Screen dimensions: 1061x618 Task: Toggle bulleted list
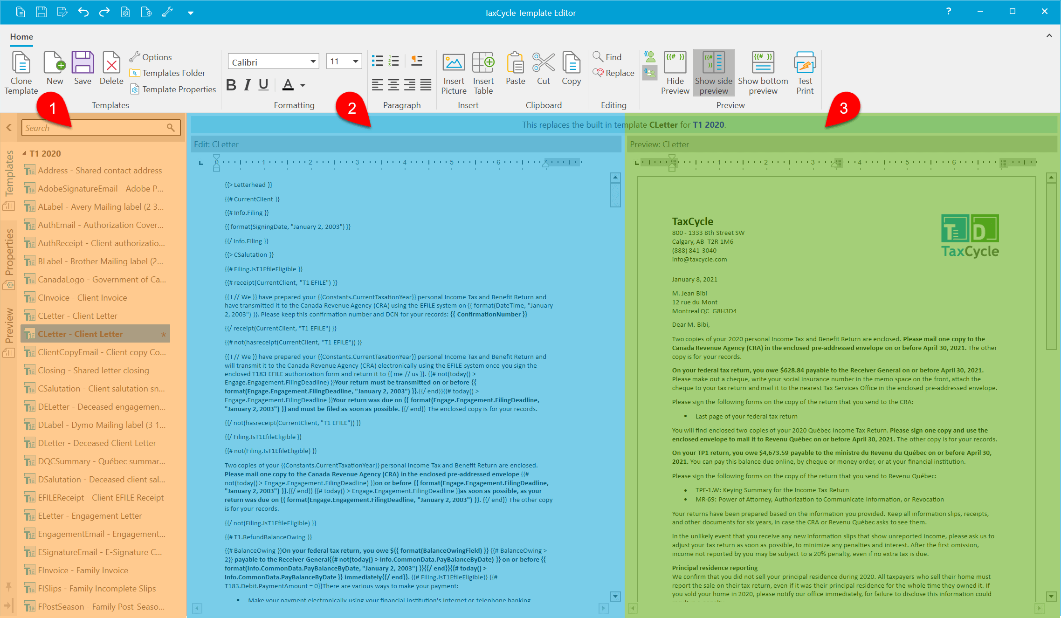click(377, 61)
